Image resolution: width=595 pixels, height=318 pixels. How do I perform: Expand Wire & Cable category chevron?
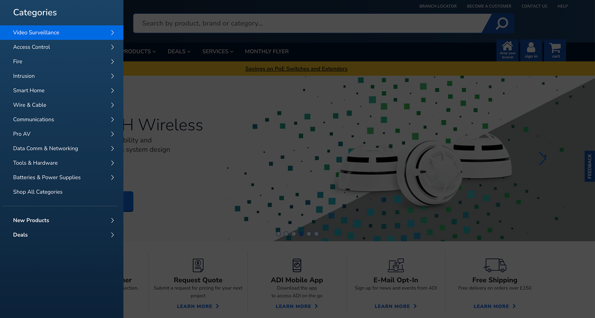(x=112, y=105)
